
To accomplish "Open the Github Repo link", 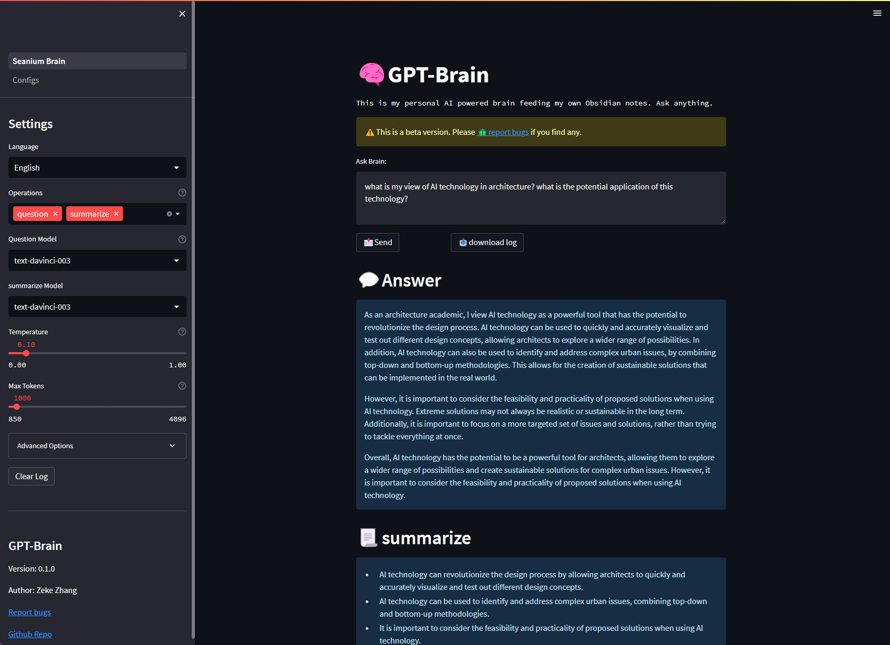I will (x=30, y=634).
